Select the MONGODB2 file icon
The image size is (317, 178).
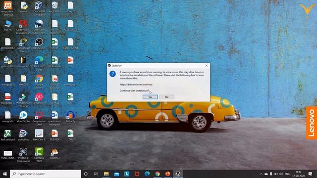click(x=8, y=44)
